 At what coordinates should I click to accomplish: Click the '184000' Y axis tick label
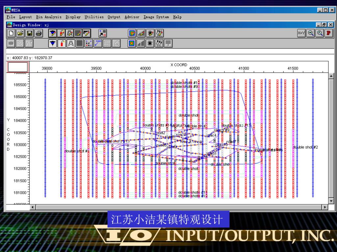[20, 121]
